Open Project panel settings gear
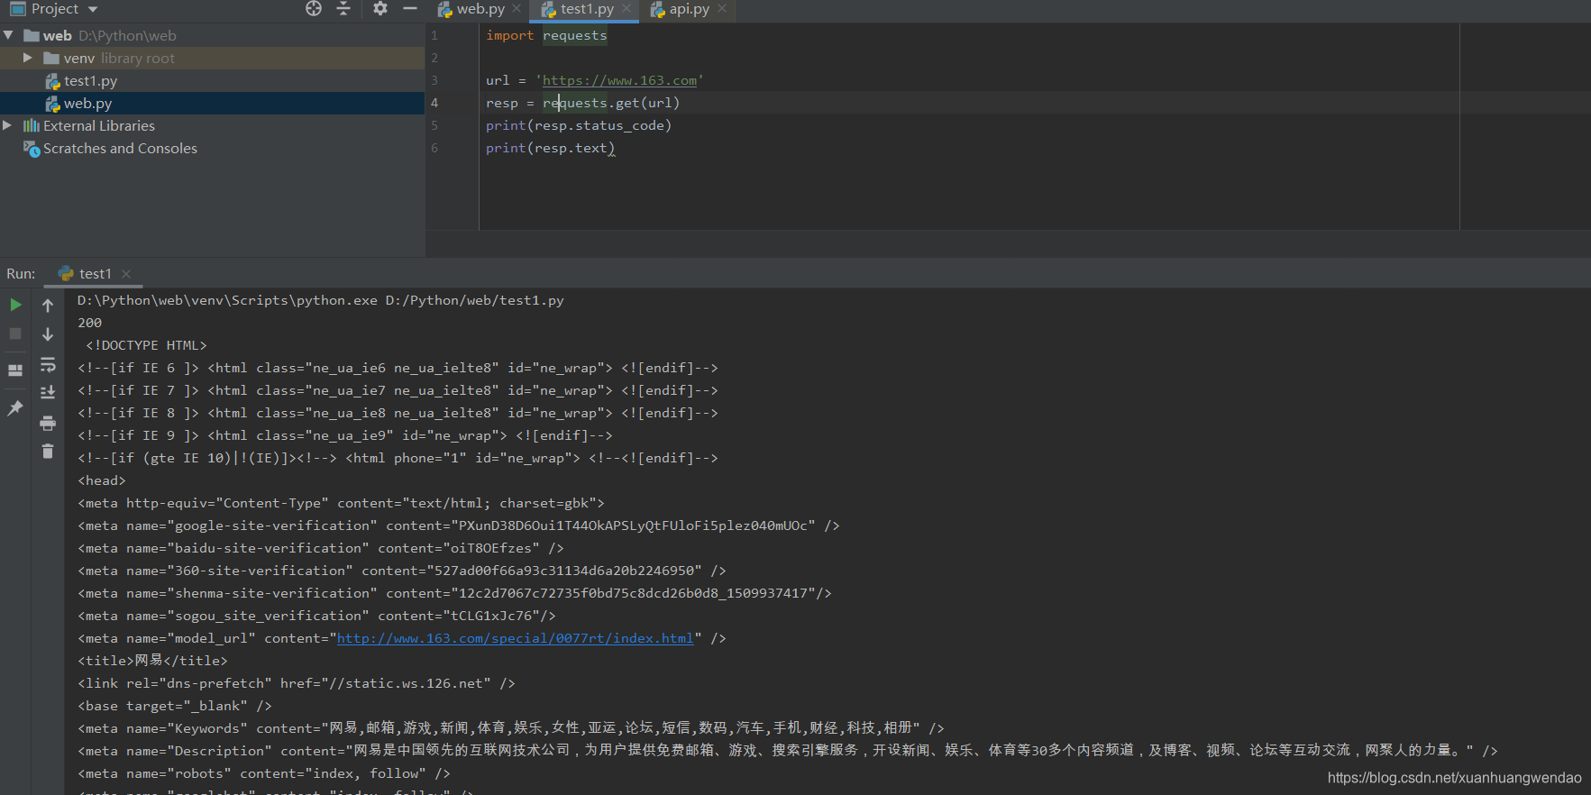1591x795 pixels. [x=380, y=8]
